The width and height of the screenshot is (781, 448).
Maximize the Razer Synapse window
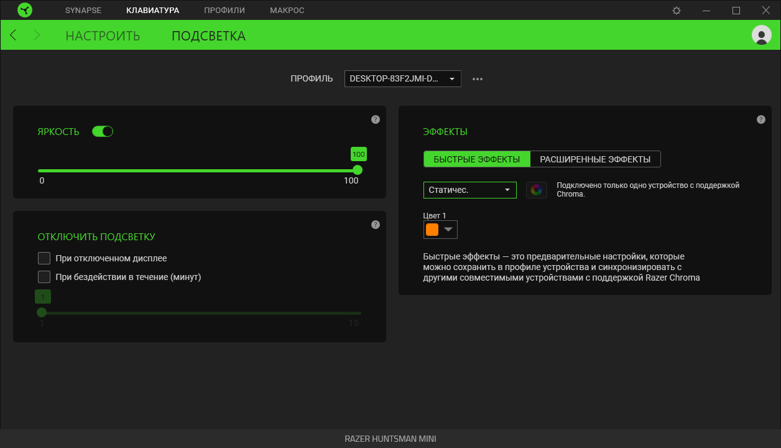736,11
